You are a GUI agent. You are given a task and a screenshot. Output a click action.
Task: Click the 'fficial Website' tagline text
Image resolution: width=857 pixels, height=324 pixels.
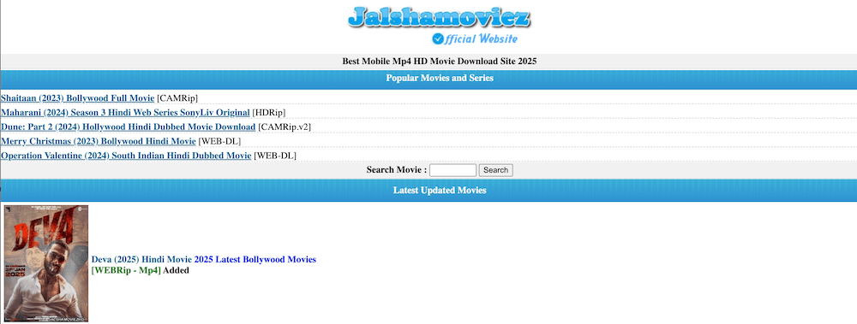click(481, 38)
